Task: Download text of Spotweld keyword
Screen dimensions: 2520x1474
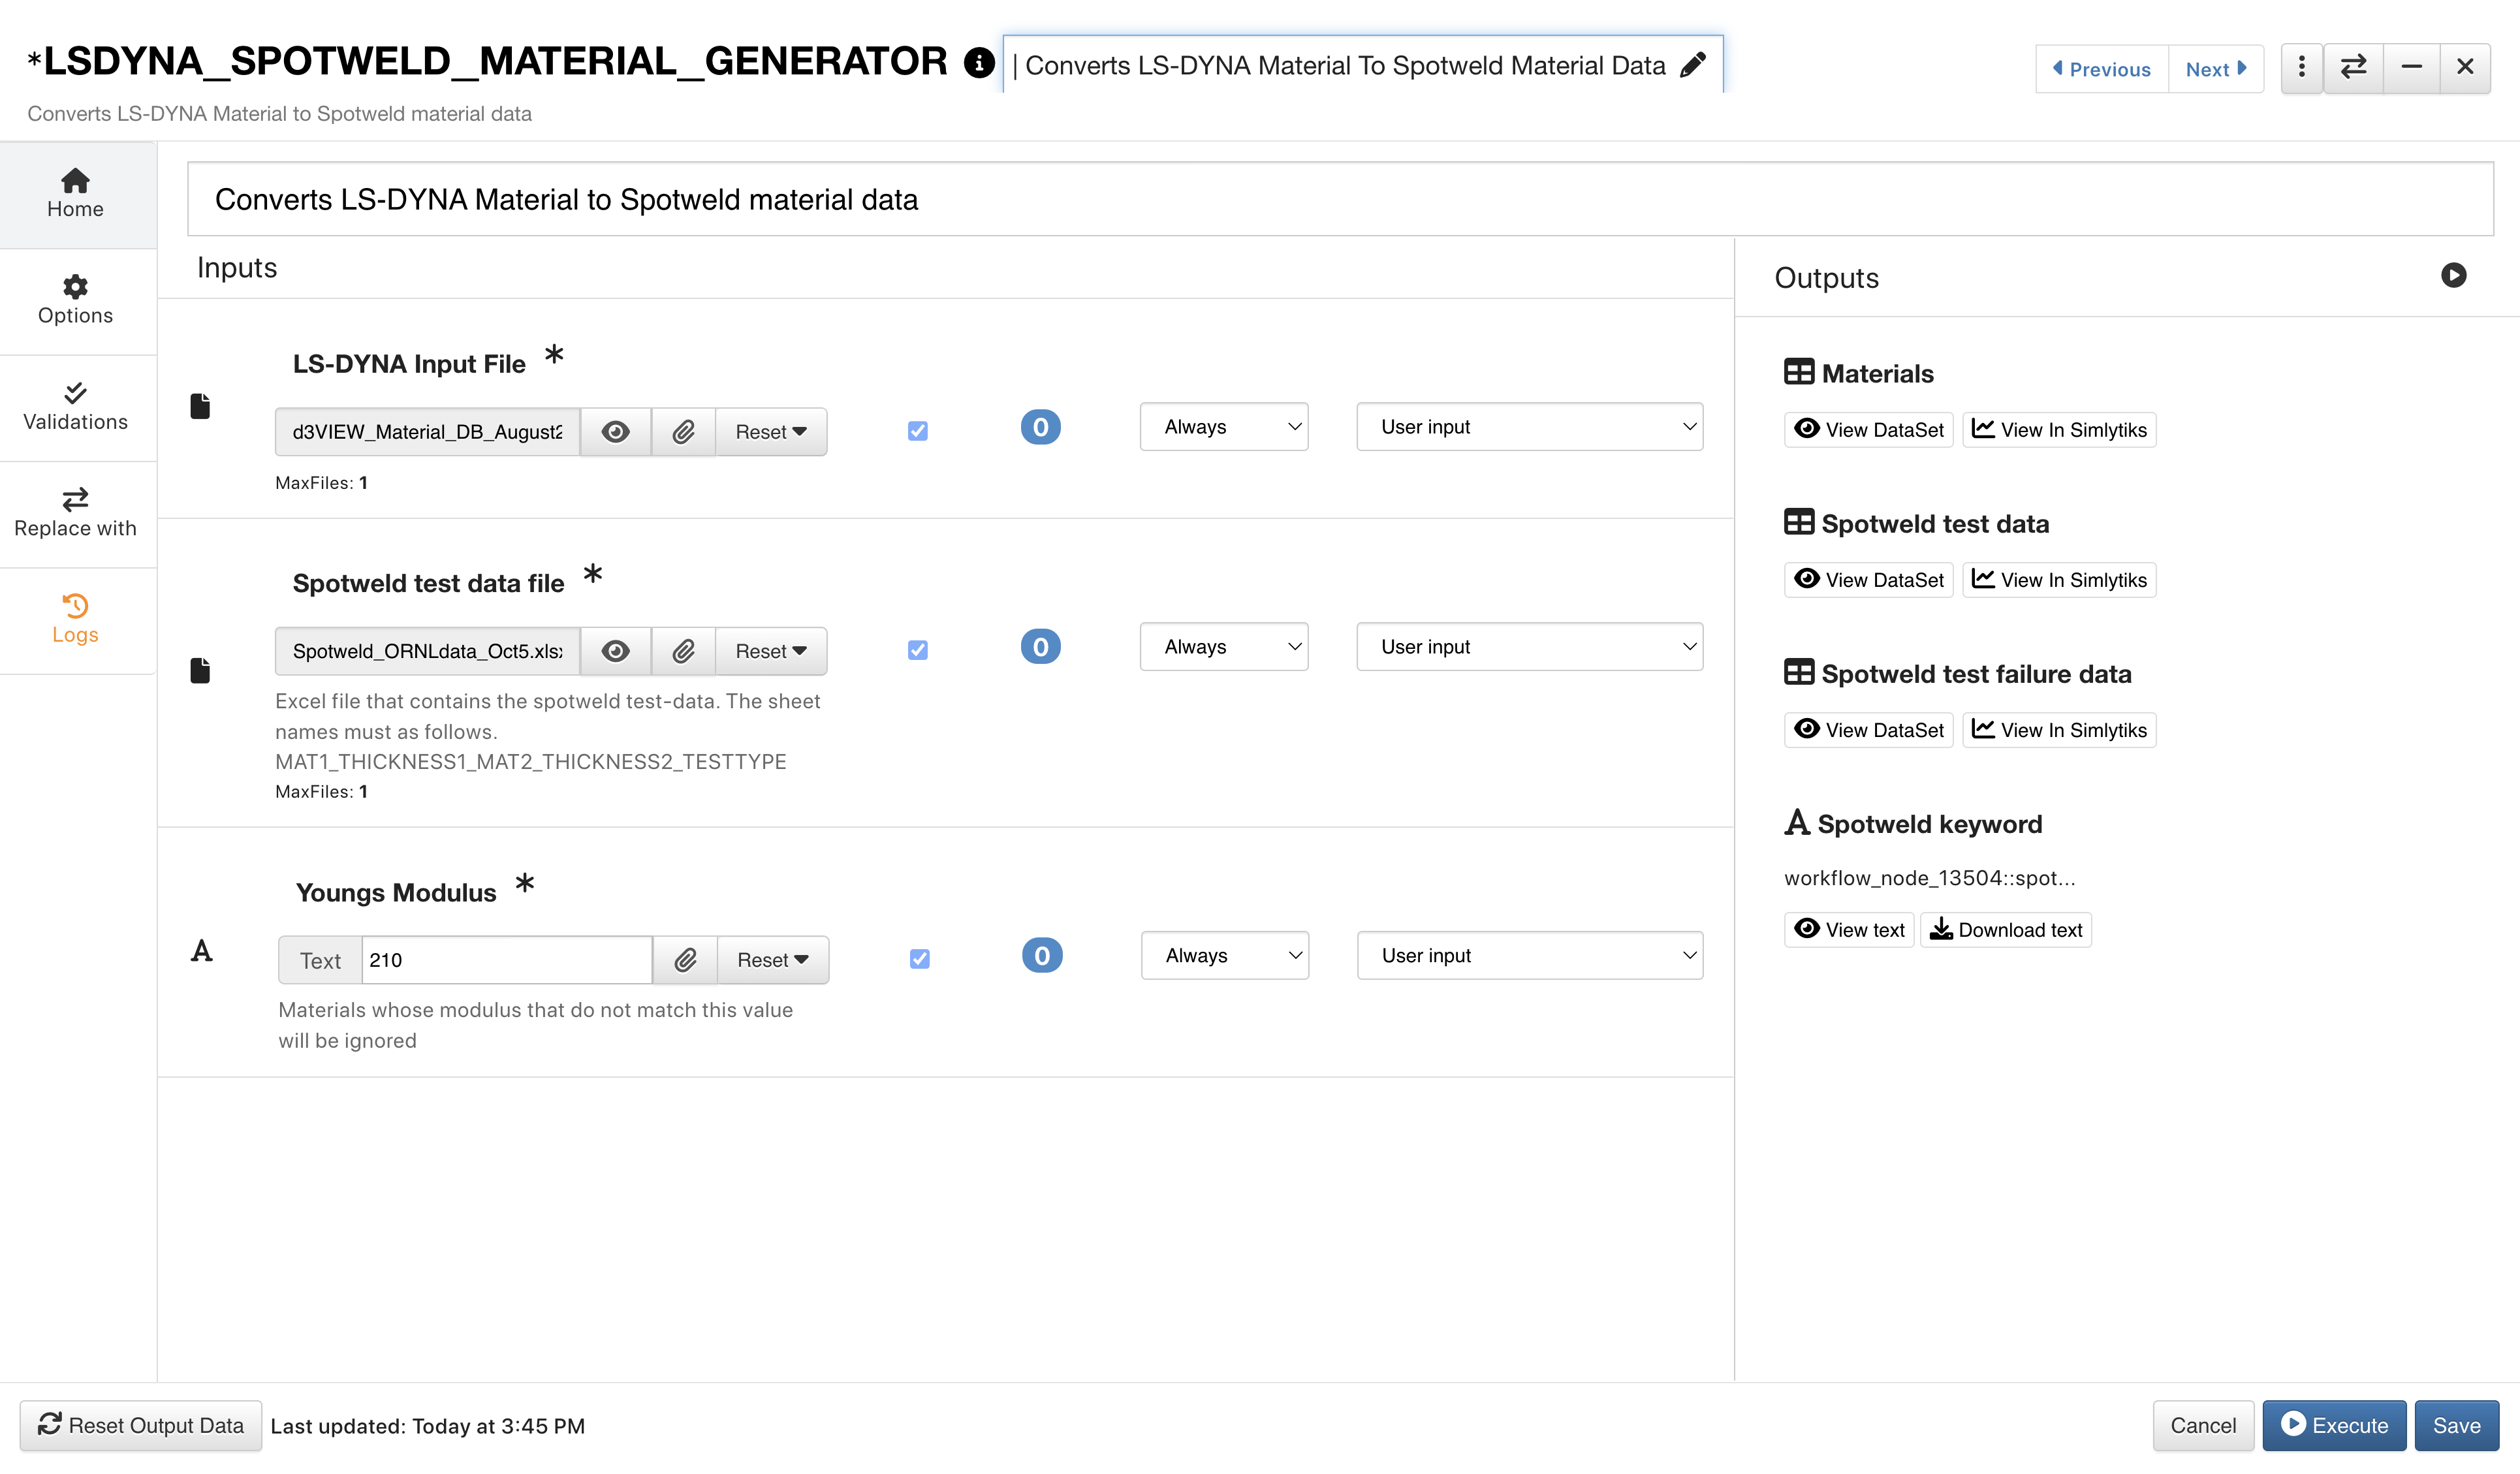Action: pyautogui.click(x=2006, y=930)
